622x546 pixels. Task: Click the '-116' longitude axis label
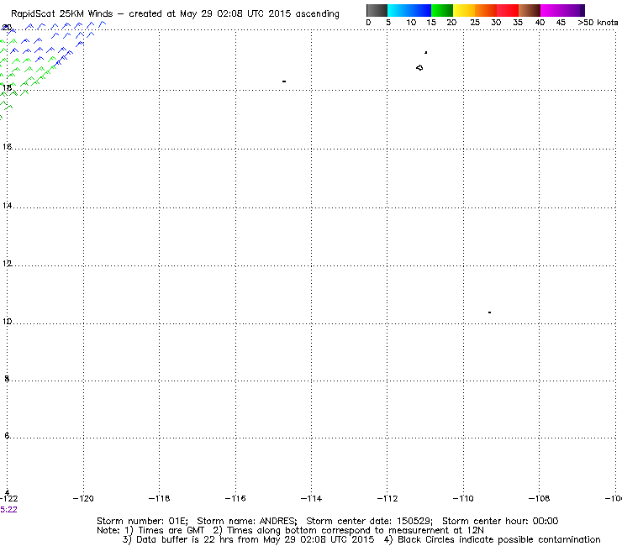pyautogui.click(x=235, y=498)
